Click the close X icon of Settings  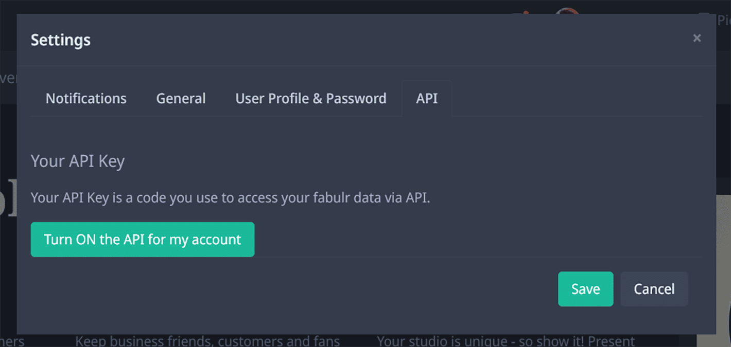pyautogui.click(x=697, y=38)
